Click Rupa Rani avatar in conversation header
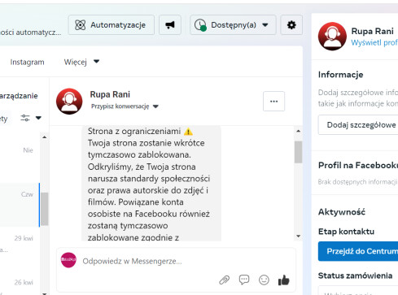398x295 pixels. pos(69,102)
